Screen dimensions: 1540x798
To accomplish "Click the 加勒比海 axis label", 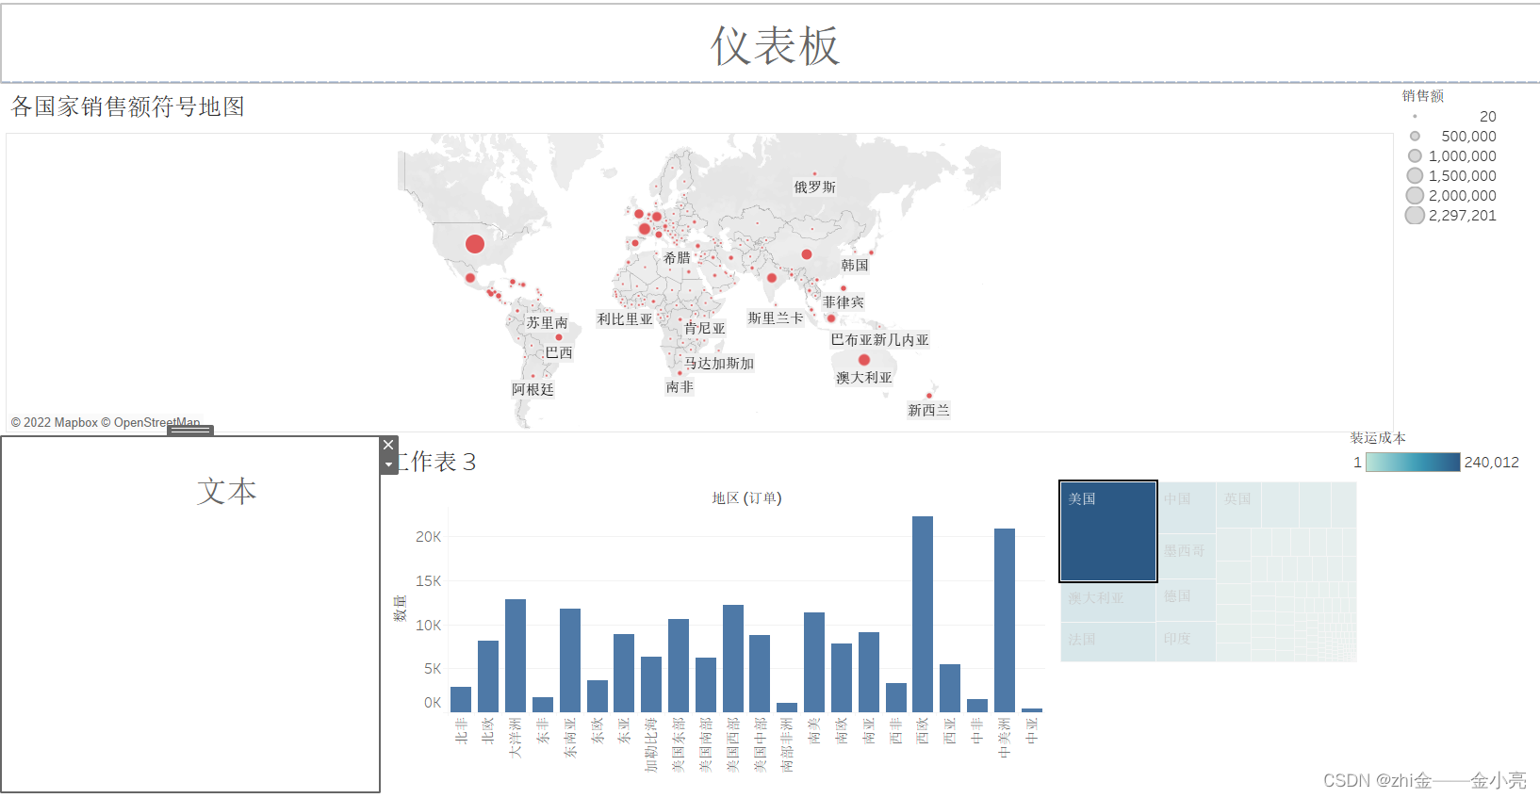I will tap(651, 744).
